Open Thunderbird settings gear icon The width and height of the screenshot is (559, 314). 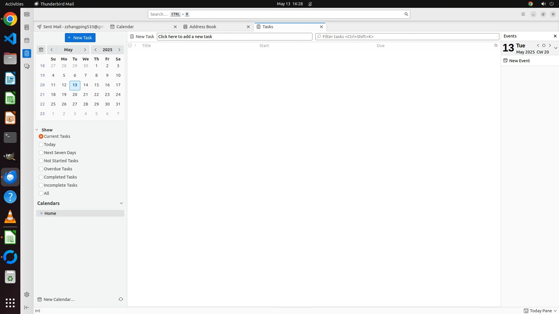27,295
